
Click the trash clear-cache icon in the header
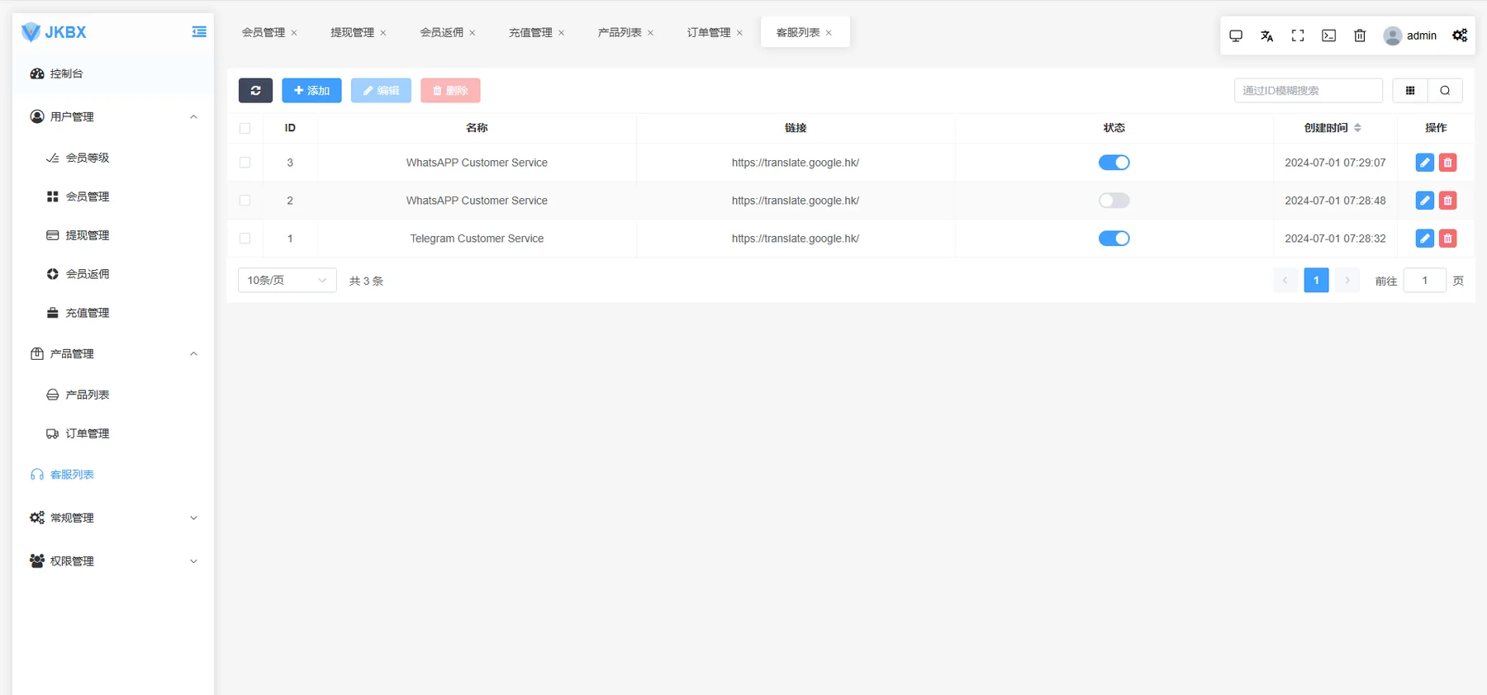(x=1360, y=35)
